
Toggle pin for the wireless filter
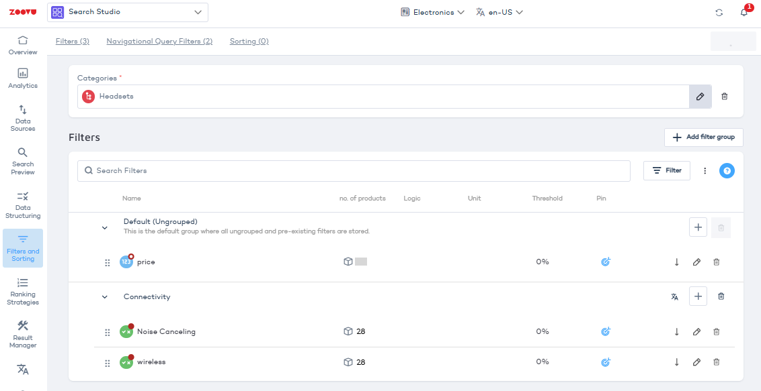[x=605, y=362]
